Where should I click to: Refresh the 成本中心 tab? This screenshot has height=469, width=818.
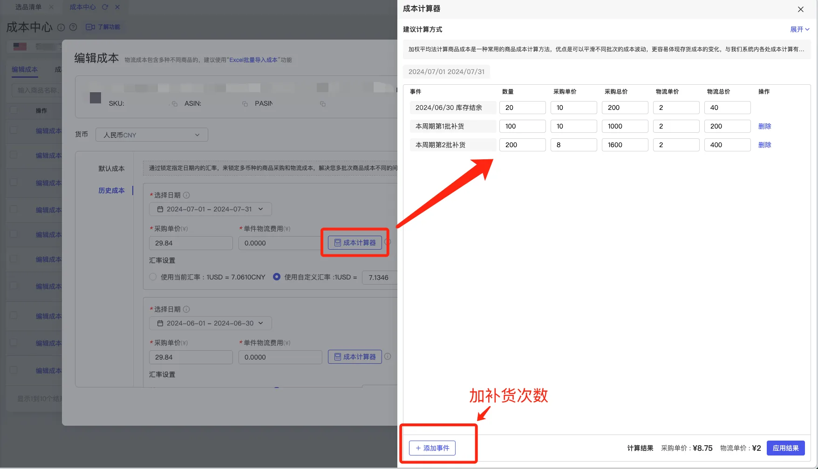click(105, 7)
